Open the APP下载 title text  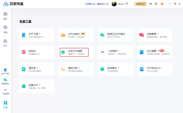coord(33,34)
